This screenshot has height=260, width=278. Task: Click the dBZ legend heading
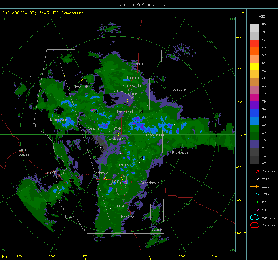point(262,17)
